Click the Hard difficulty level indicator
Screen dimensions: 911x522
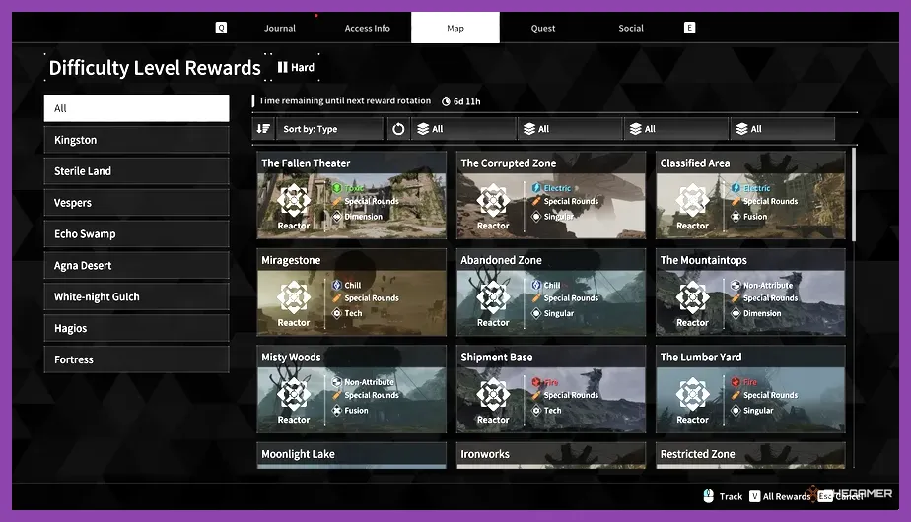(x=297, y=67)
